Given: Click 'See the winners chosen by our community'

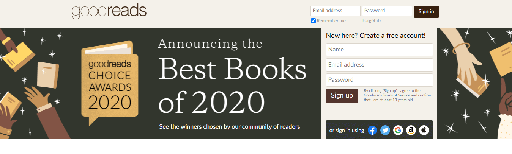Looking at the screenshot, I should click(230, 126).
